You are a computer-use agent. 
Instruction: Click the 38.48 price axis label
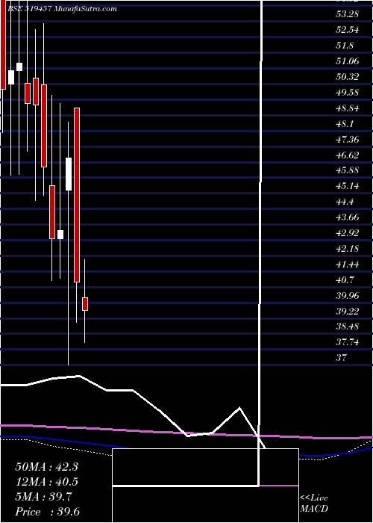click(348, 327)
